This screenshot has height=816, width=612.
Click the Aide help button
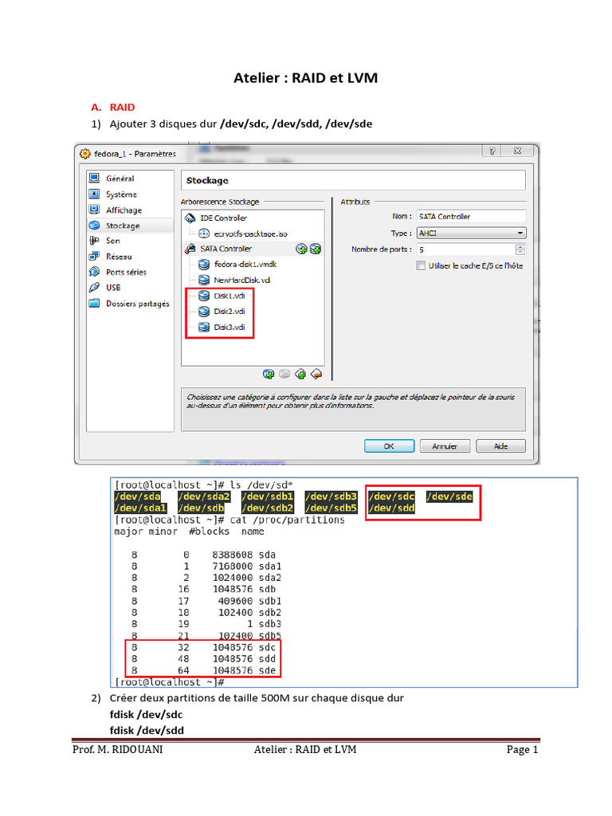(500, 446)
